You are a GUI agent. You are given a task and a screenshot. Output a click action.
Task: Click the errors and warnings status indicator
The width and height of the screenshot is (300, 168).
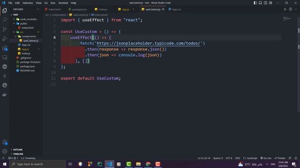click(13, 158)
